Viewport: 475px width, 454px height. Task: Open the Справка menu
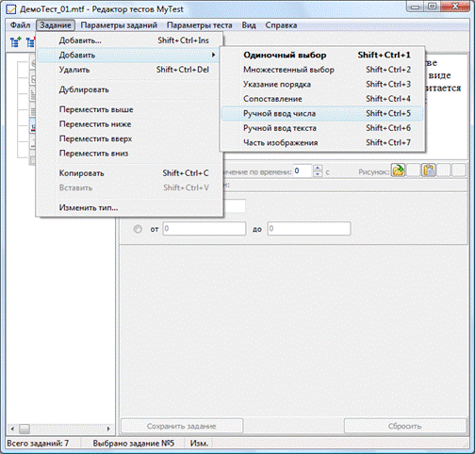281,25
